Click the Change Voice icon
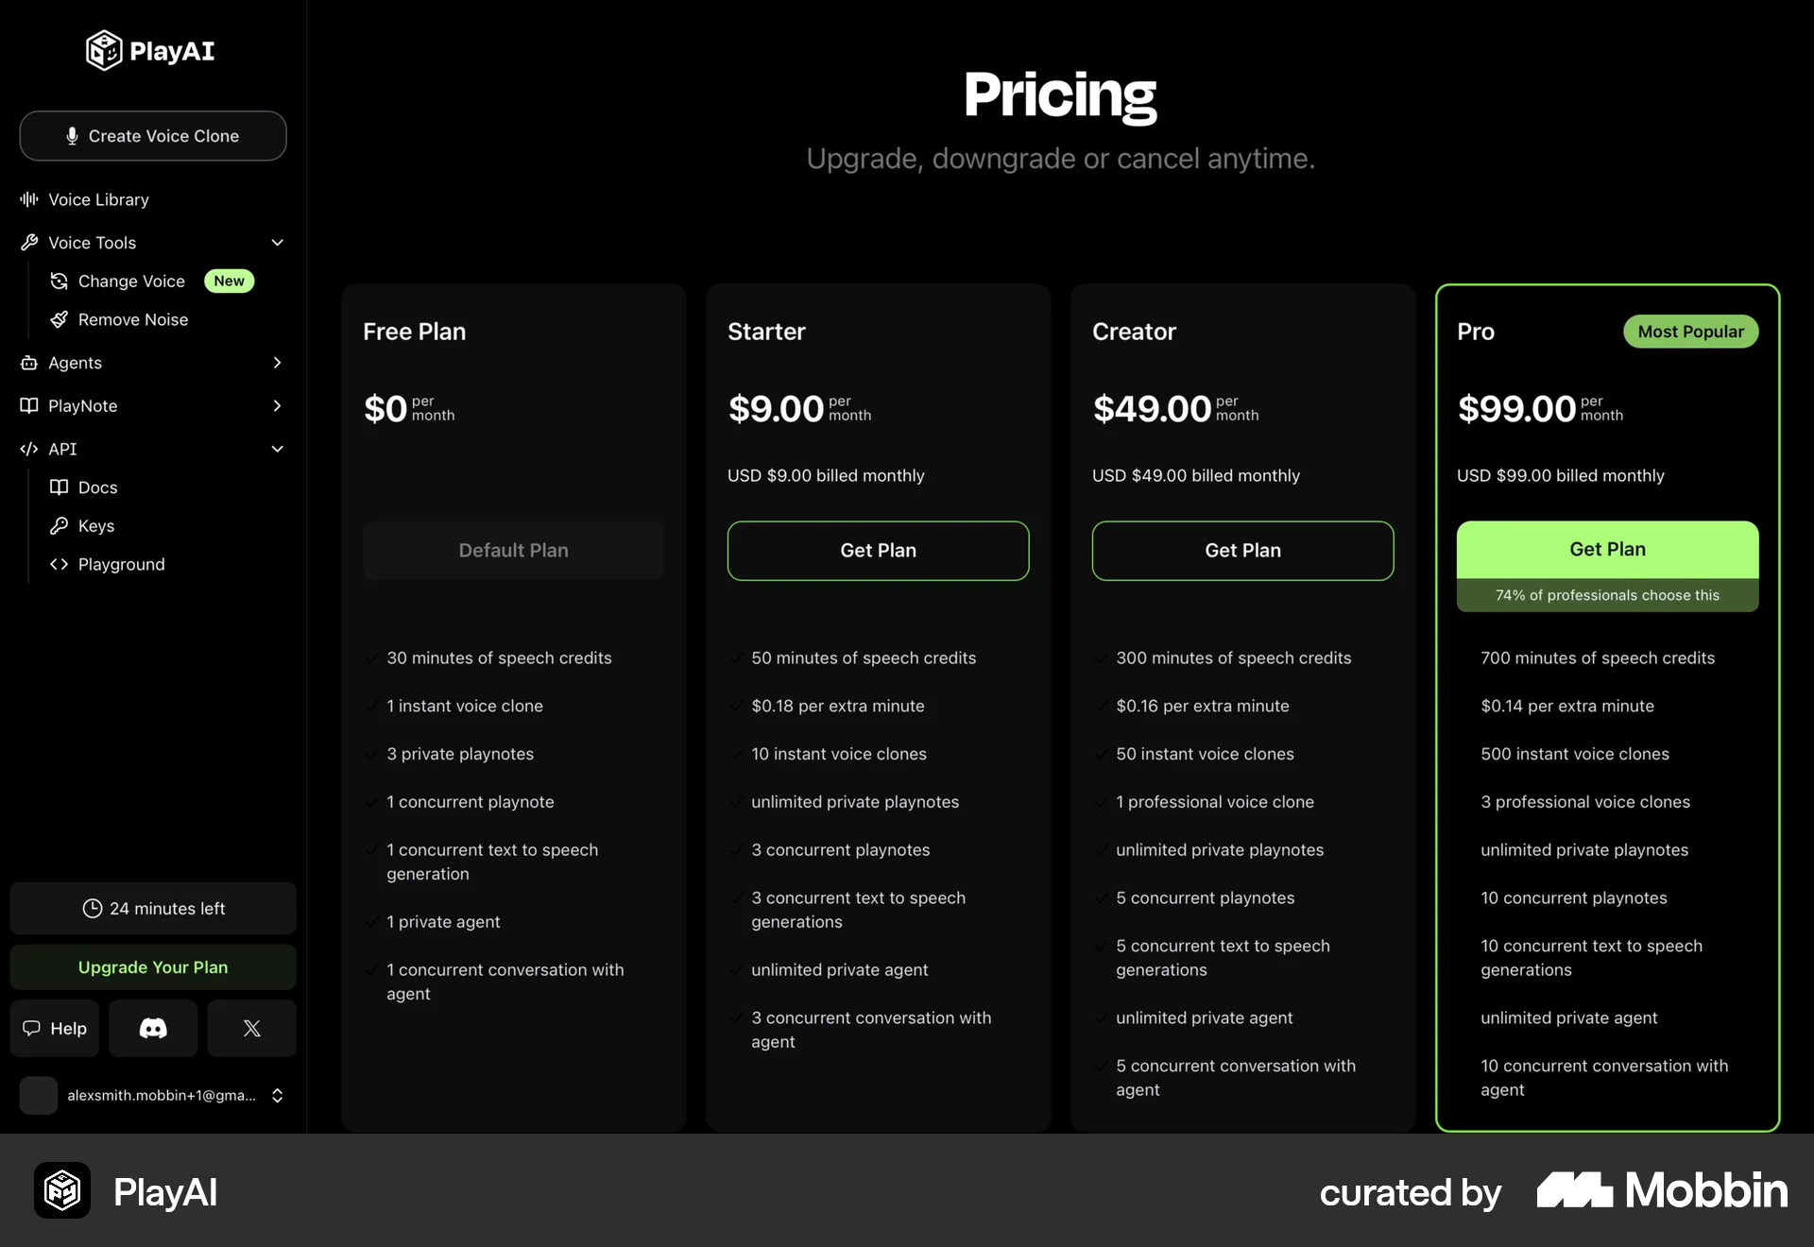The image size is (1814, 1247). coord(59,281)
